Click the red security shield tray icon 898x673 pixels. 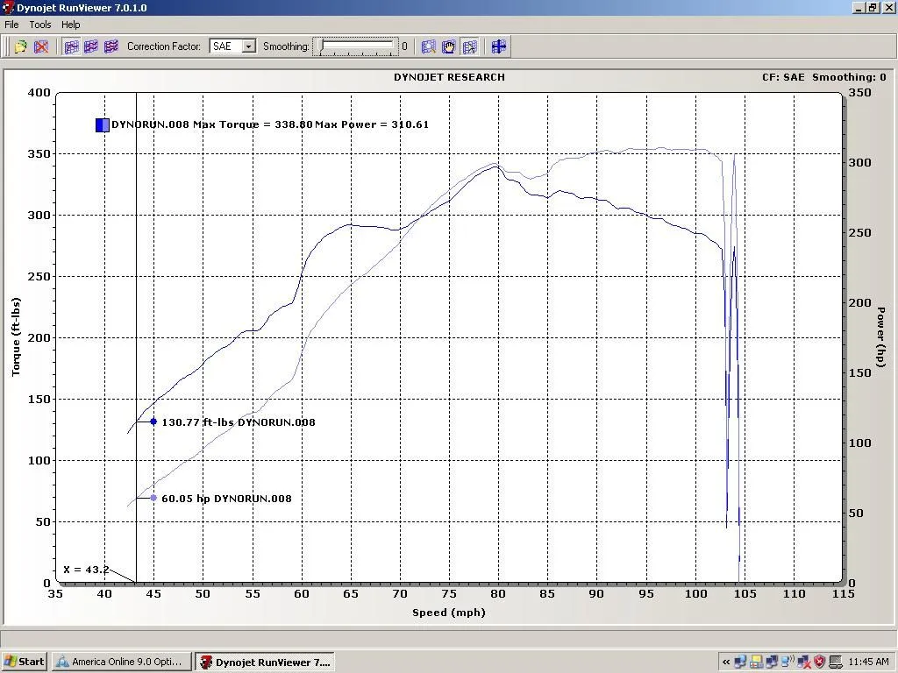click(820, 662)
